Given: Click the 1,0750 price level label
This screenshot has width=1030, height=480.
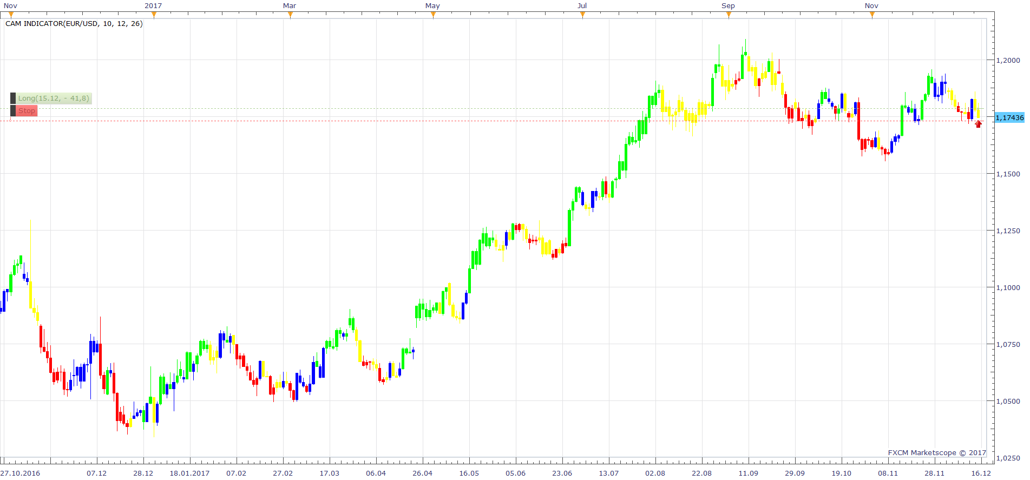Looking at the screenshot, I should (1008, 344).
